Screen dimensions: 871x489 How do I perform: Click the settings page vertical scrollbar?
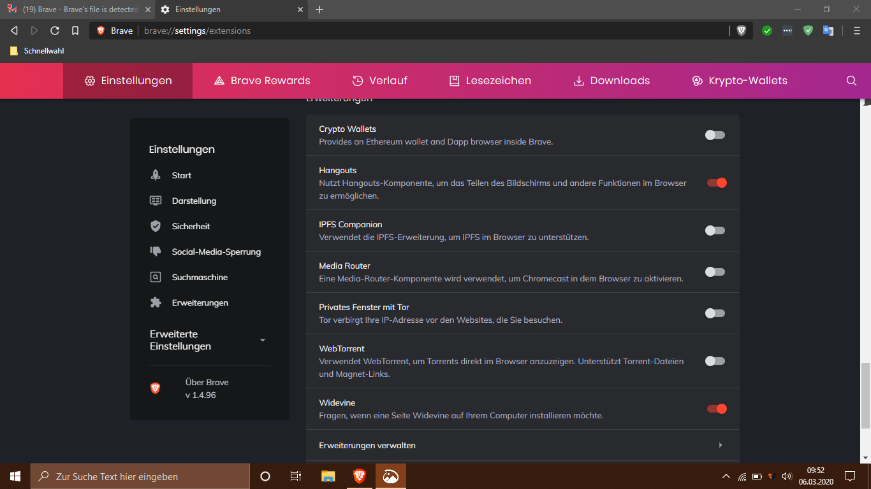point(865,395)
